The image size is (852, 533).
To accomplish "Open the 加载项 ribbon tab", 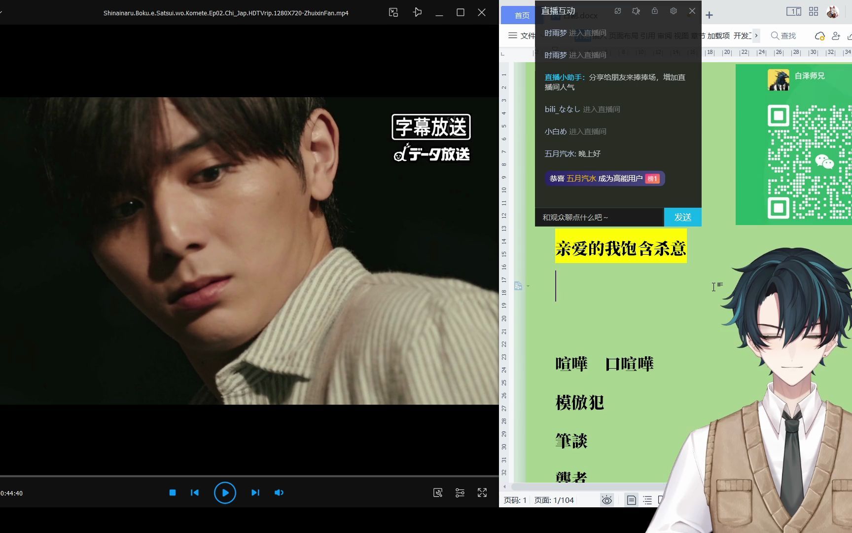I will coord(718,36).
